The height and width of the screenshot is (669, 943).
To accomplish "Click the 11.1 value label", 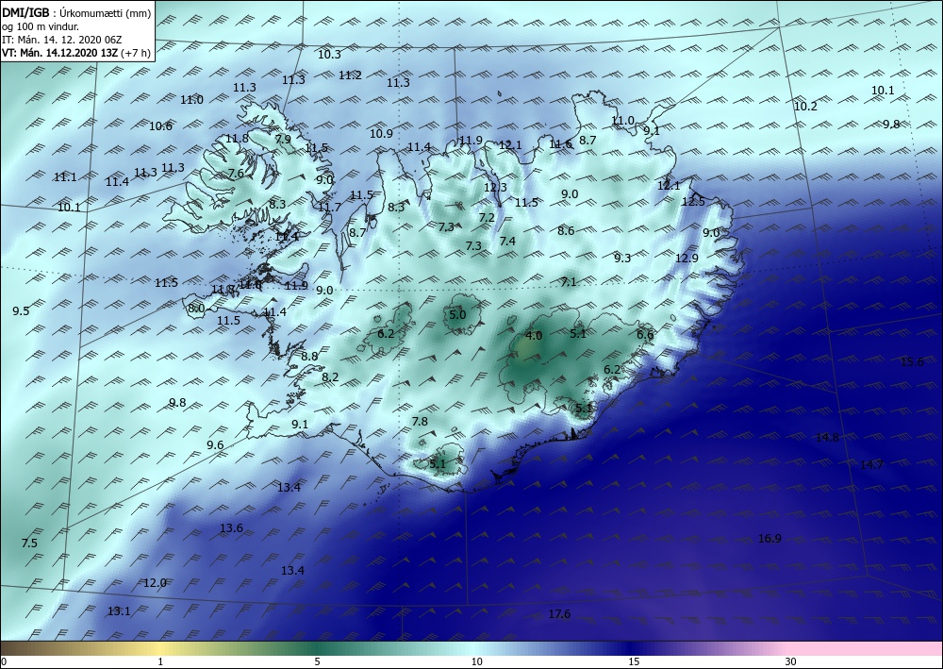I will coord(65,177).
